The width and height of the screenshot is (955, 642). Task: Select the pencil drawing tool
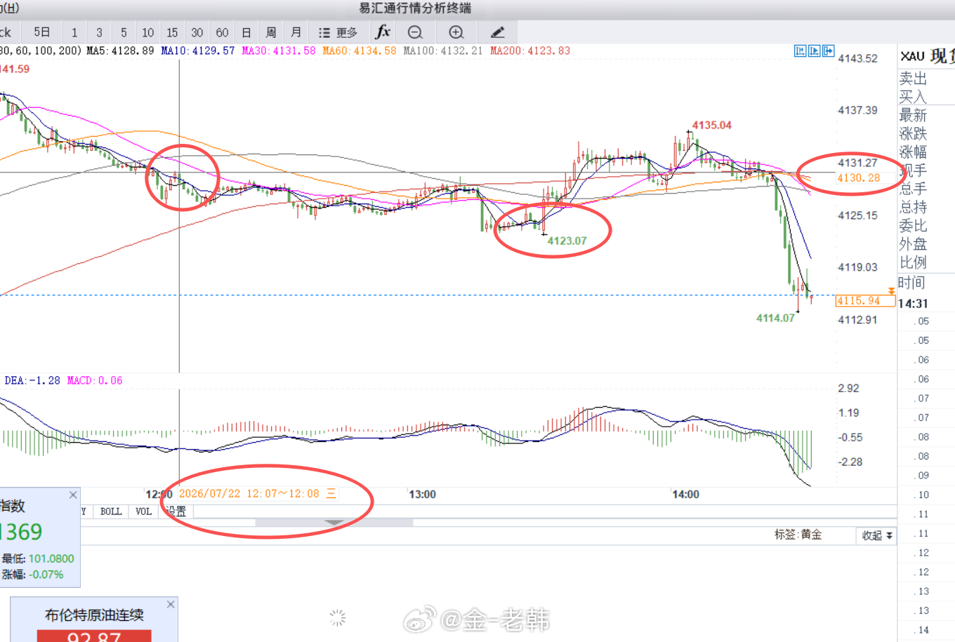point(497,32)
